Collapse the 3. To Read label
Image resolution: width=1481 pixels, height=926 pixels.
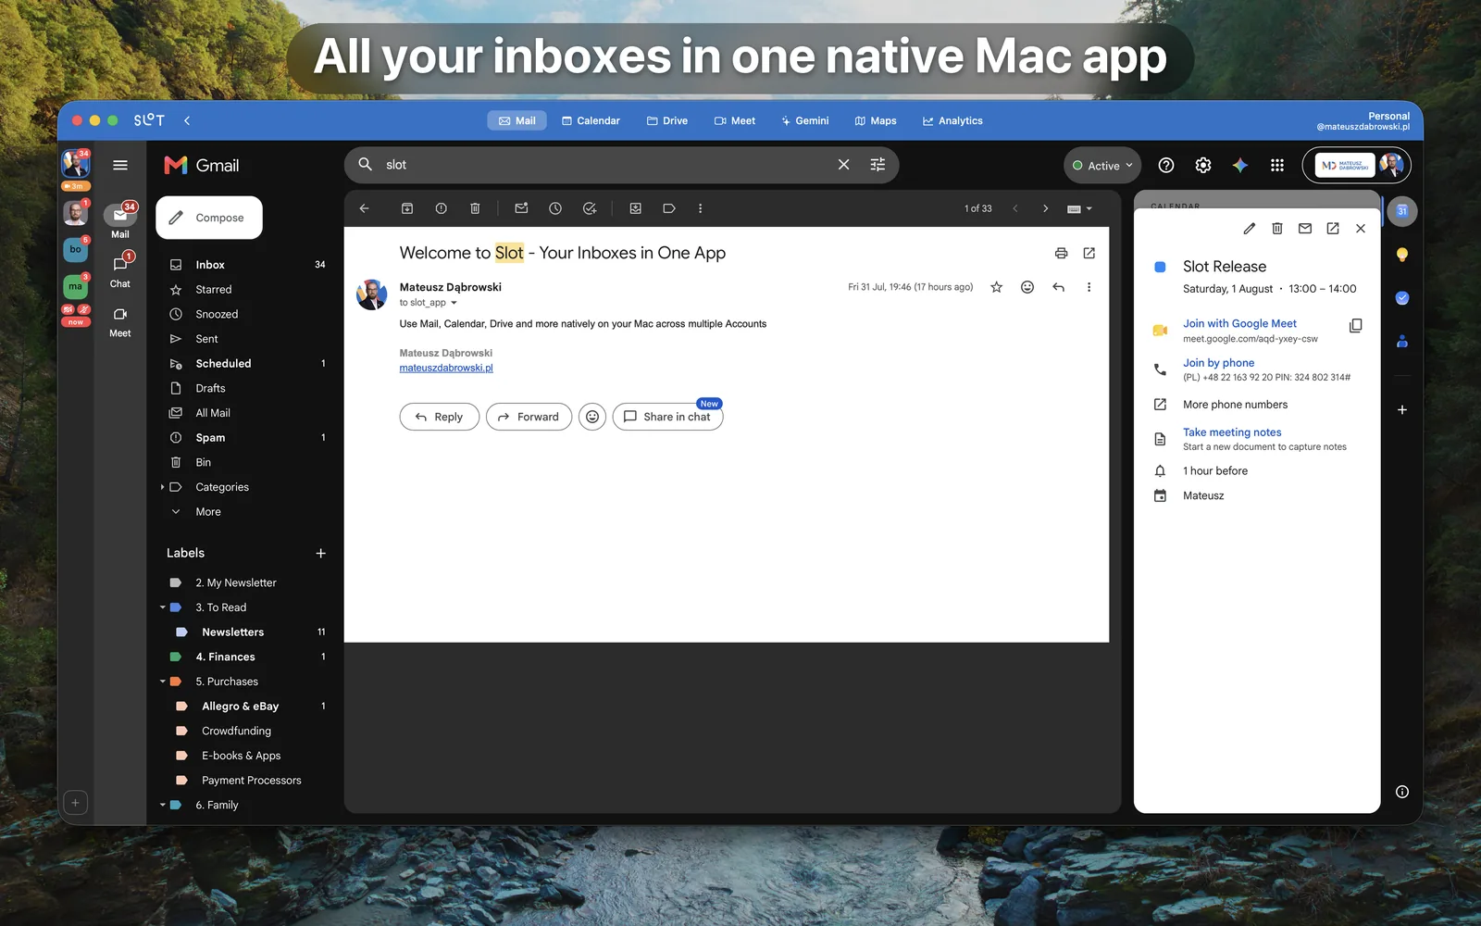point(163,607)
